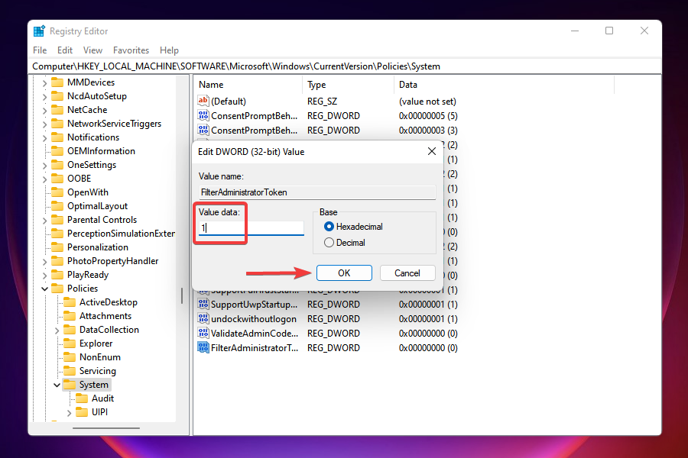Viewport: 688px width, 458px height.
Task: Click the Audit folder icon
Action: click(82, 398)
